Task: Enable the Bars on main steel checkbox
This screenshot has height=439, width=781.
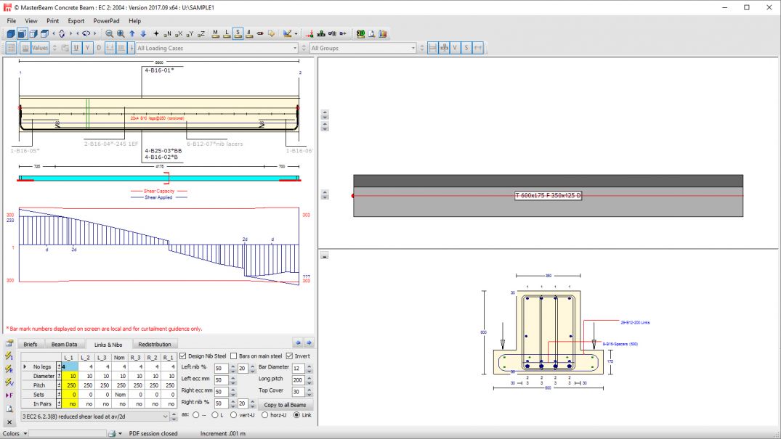Action: point(234,356)
